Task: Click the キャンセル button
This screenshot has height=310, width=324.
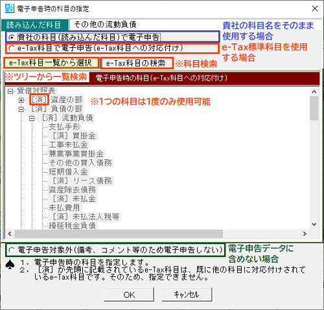Action: pos(187,294)
